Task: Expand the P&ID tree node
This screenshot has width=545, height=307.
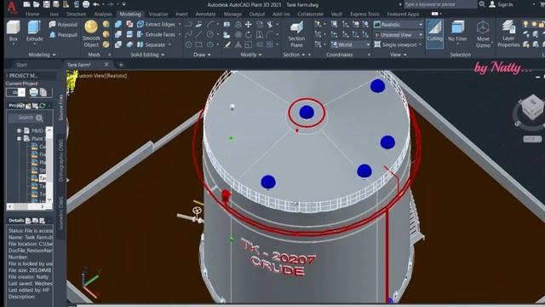Action: coord(19,130)
